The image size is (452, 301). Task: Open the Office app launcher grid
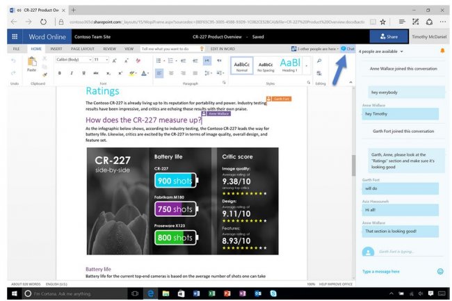click(x=15, y=37)
